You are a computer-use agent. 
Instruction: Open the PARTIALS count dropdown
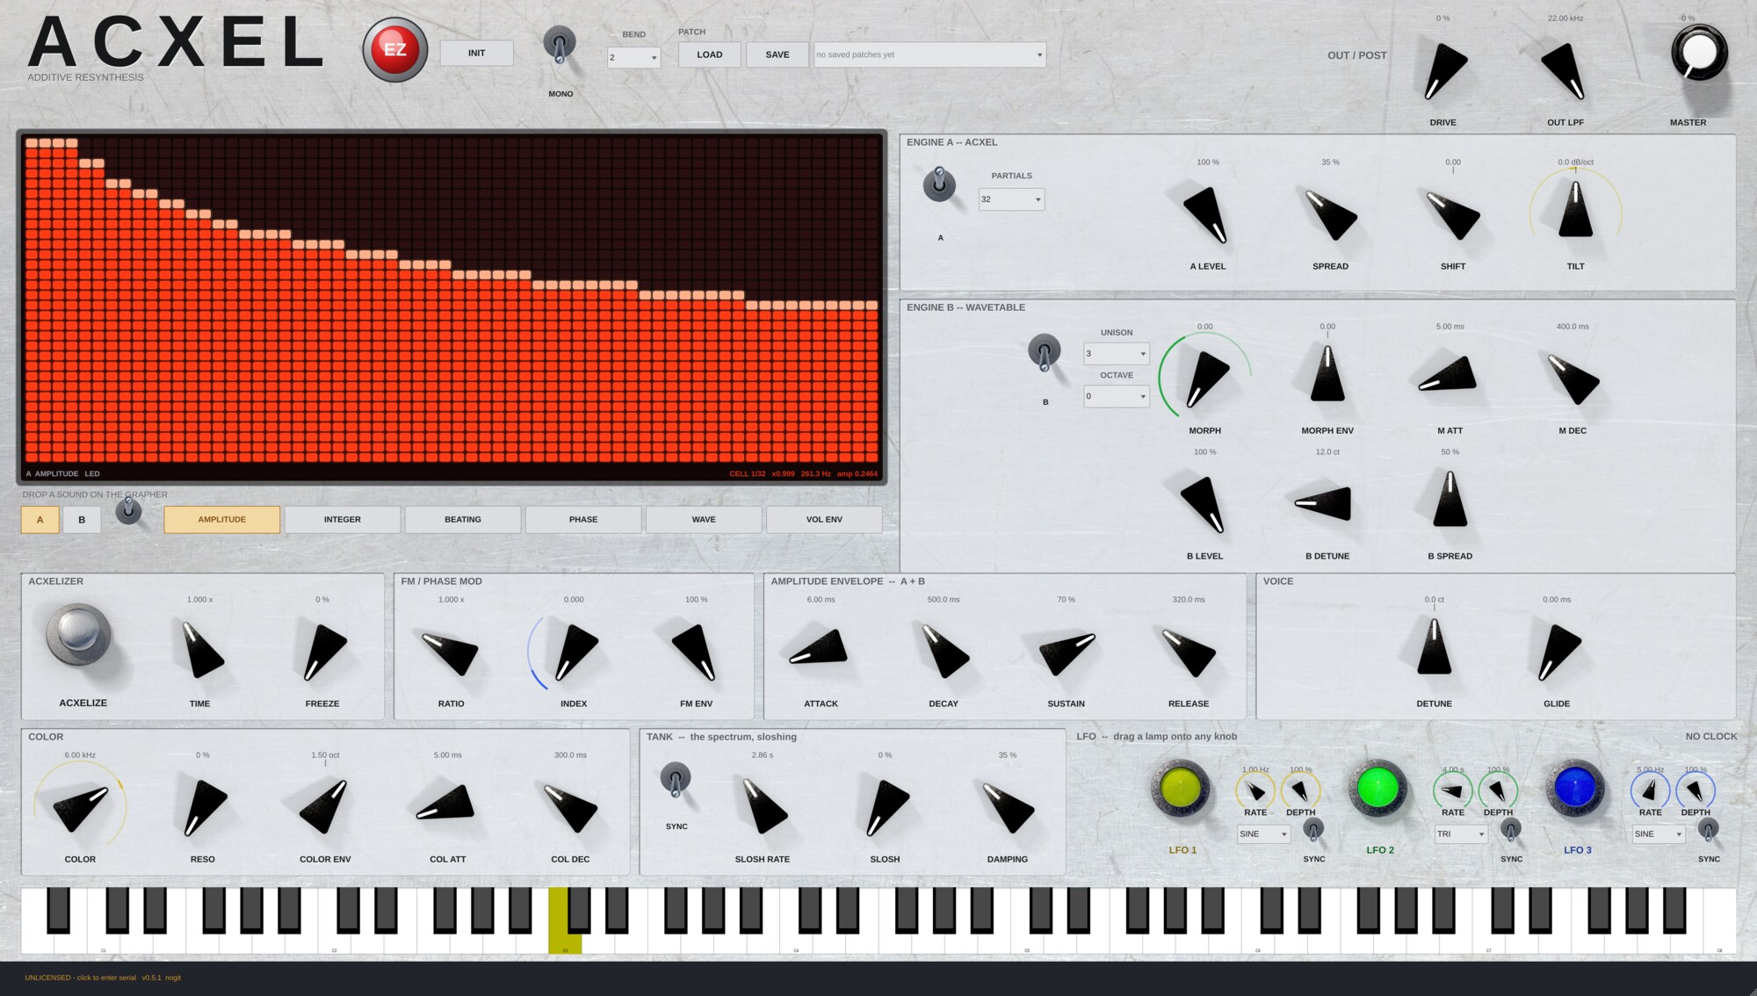click(1011, 199)
